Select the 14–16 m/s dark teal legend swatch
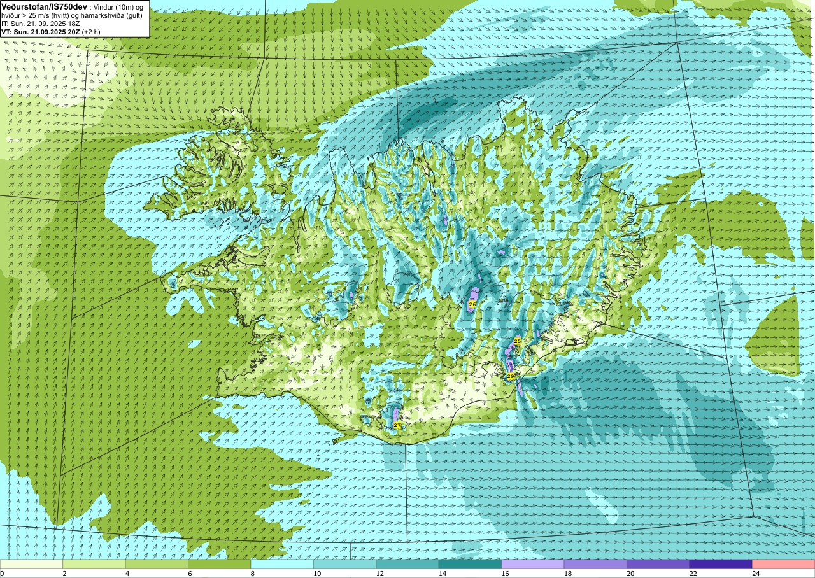 click(x=471, y=564)
